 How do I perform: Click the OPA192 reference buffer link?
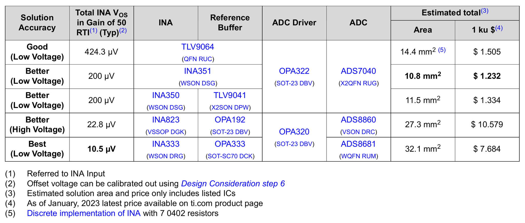pyautogui.click(x=230, y=120)
